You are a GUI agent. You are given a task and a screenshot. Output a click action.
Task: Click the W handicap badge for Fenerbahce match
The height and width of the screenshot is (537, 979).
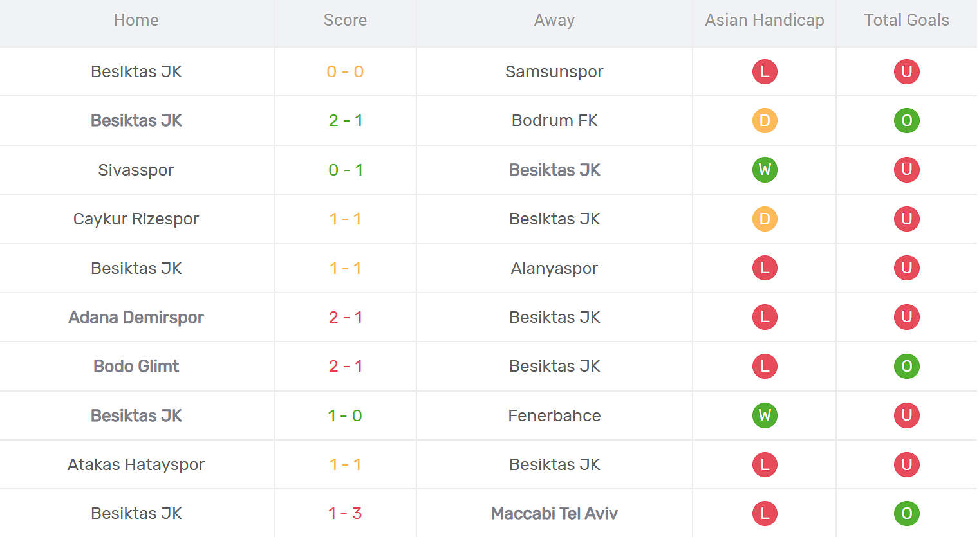(x=765, y=415)
